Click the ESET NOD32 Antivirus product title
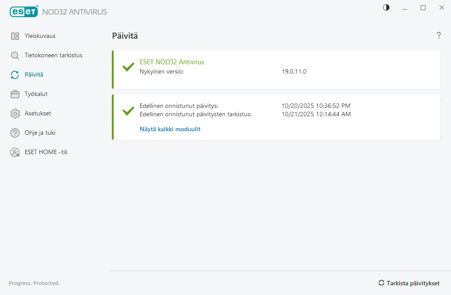 tap(172, 62)
